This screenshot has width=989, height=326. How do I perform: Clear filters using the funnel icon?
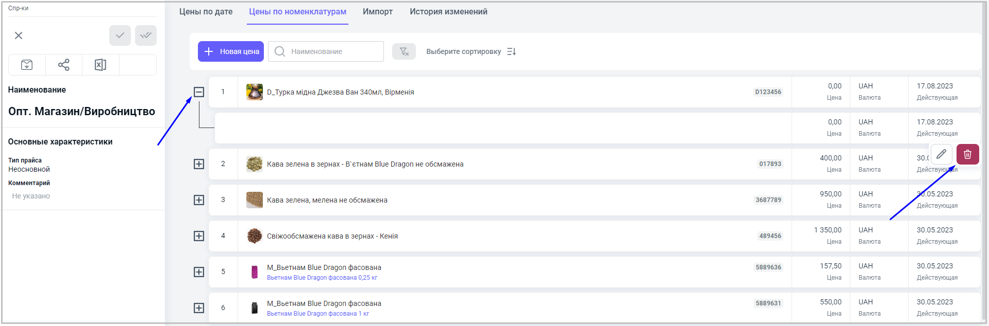[x=404, y=51]
